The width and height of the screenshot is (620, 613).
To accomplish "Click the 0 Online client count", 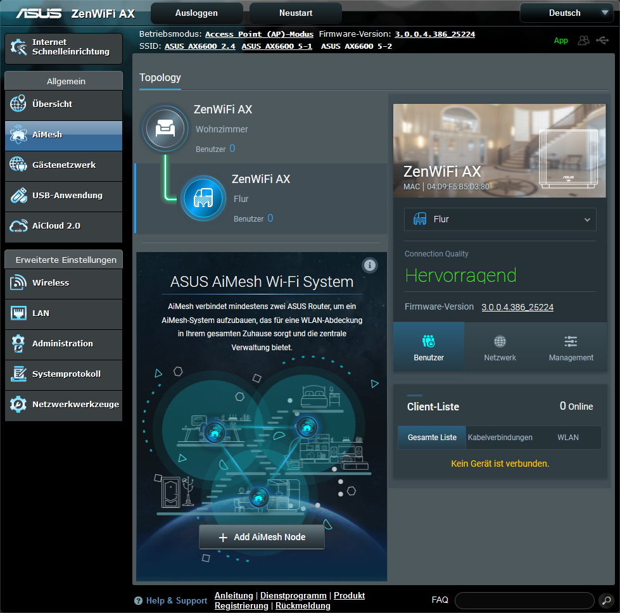I will 576,406.
